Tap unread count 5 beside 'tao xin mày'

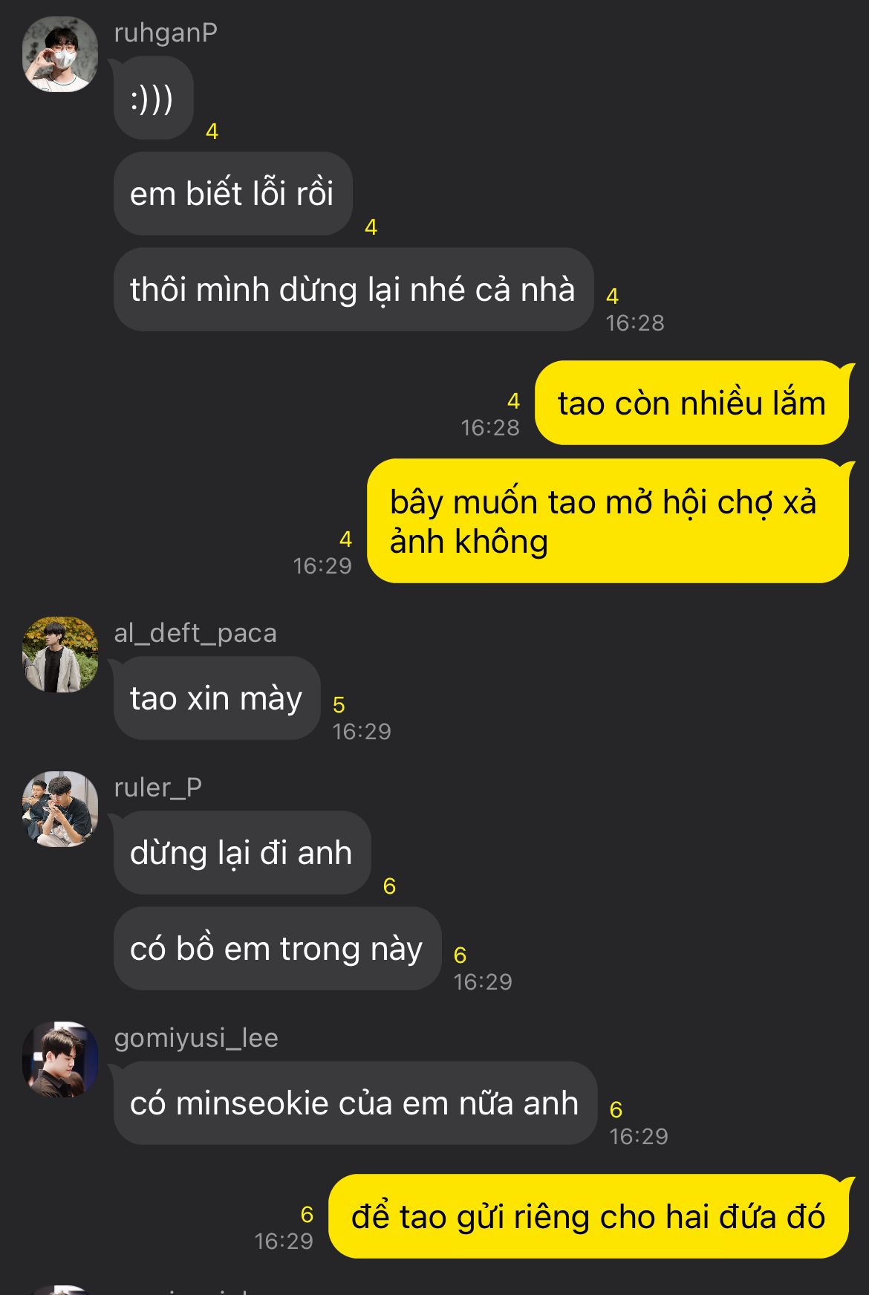pyautogui.click(x=339, y=704)
